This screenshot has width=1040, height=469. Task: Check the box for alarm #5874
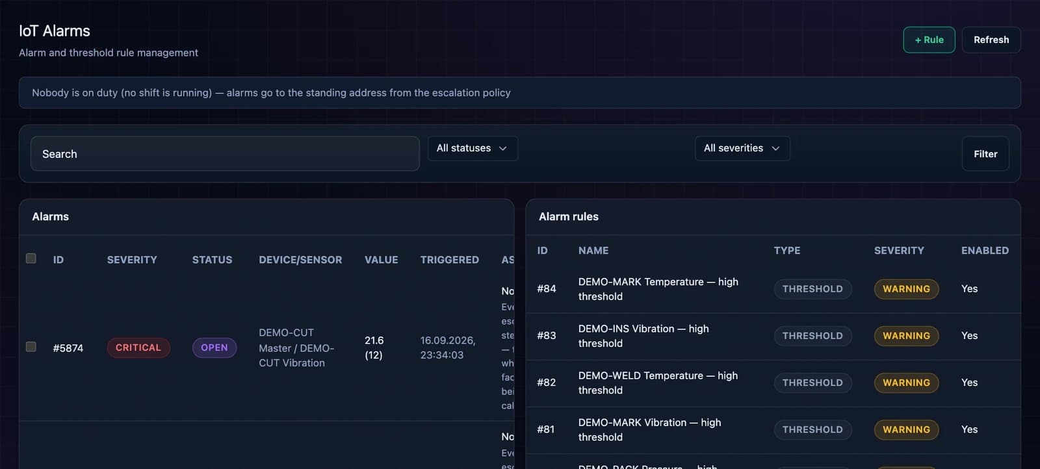(31, 347)
